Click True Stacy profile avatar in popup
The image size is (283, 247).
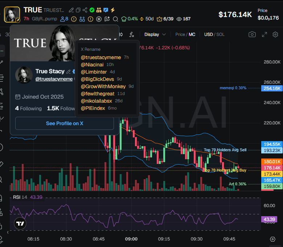[x=24, y=75]
